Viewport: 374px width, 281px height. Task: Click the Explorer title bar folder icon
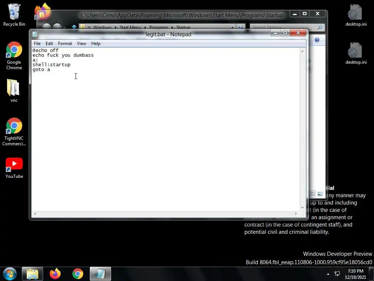[42, 15]
